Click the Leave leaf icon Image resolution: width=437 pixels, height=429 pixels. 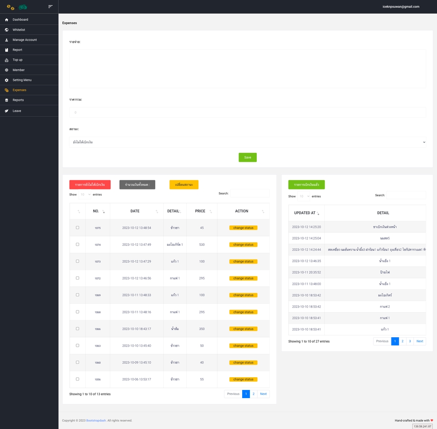[6, 110]
